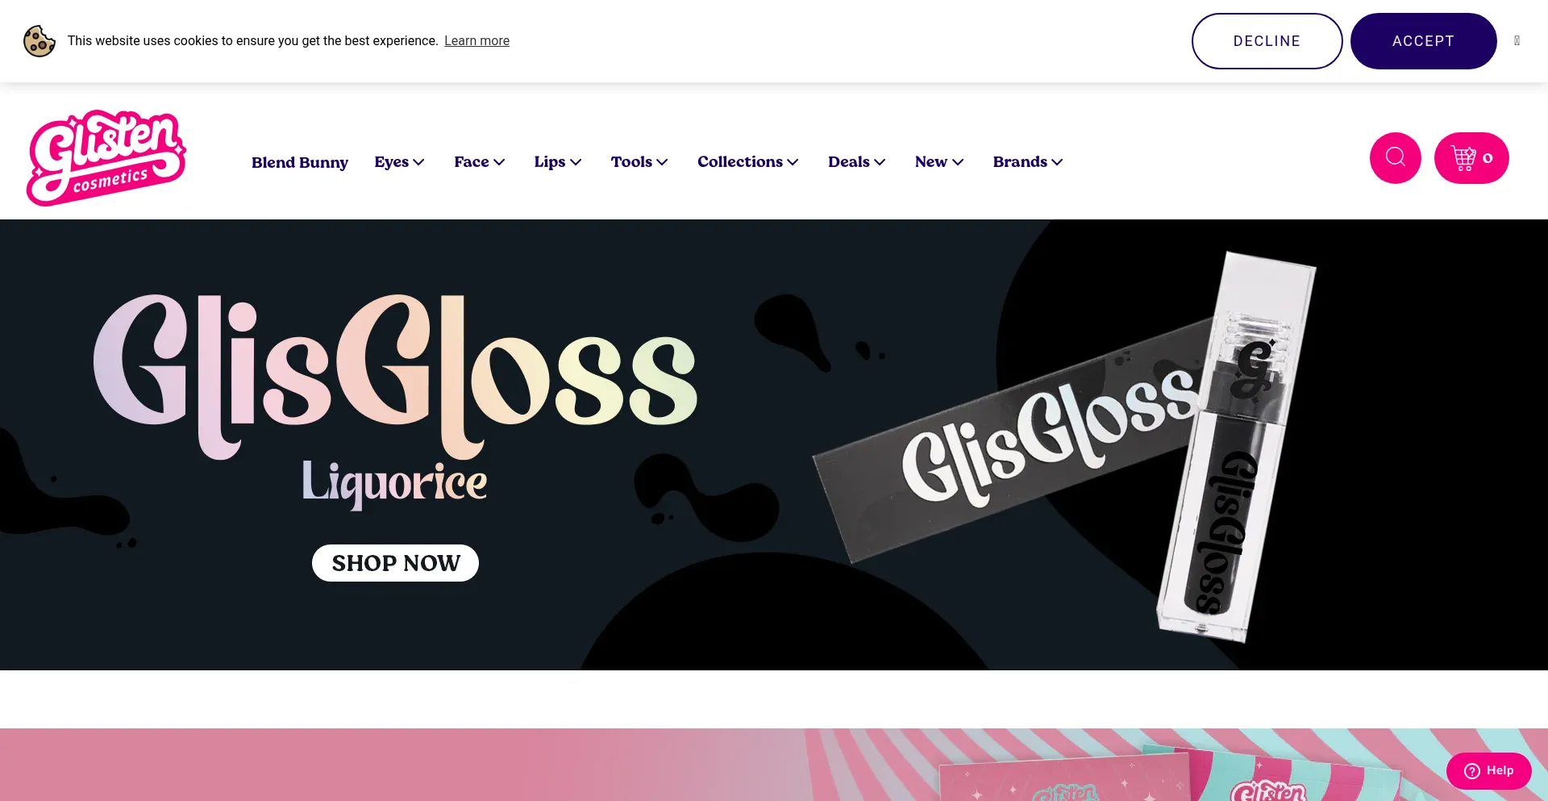Open the pink search magnifier button
The width and height of the screenshot is (1548, 801).
[x=1395, y=158]
